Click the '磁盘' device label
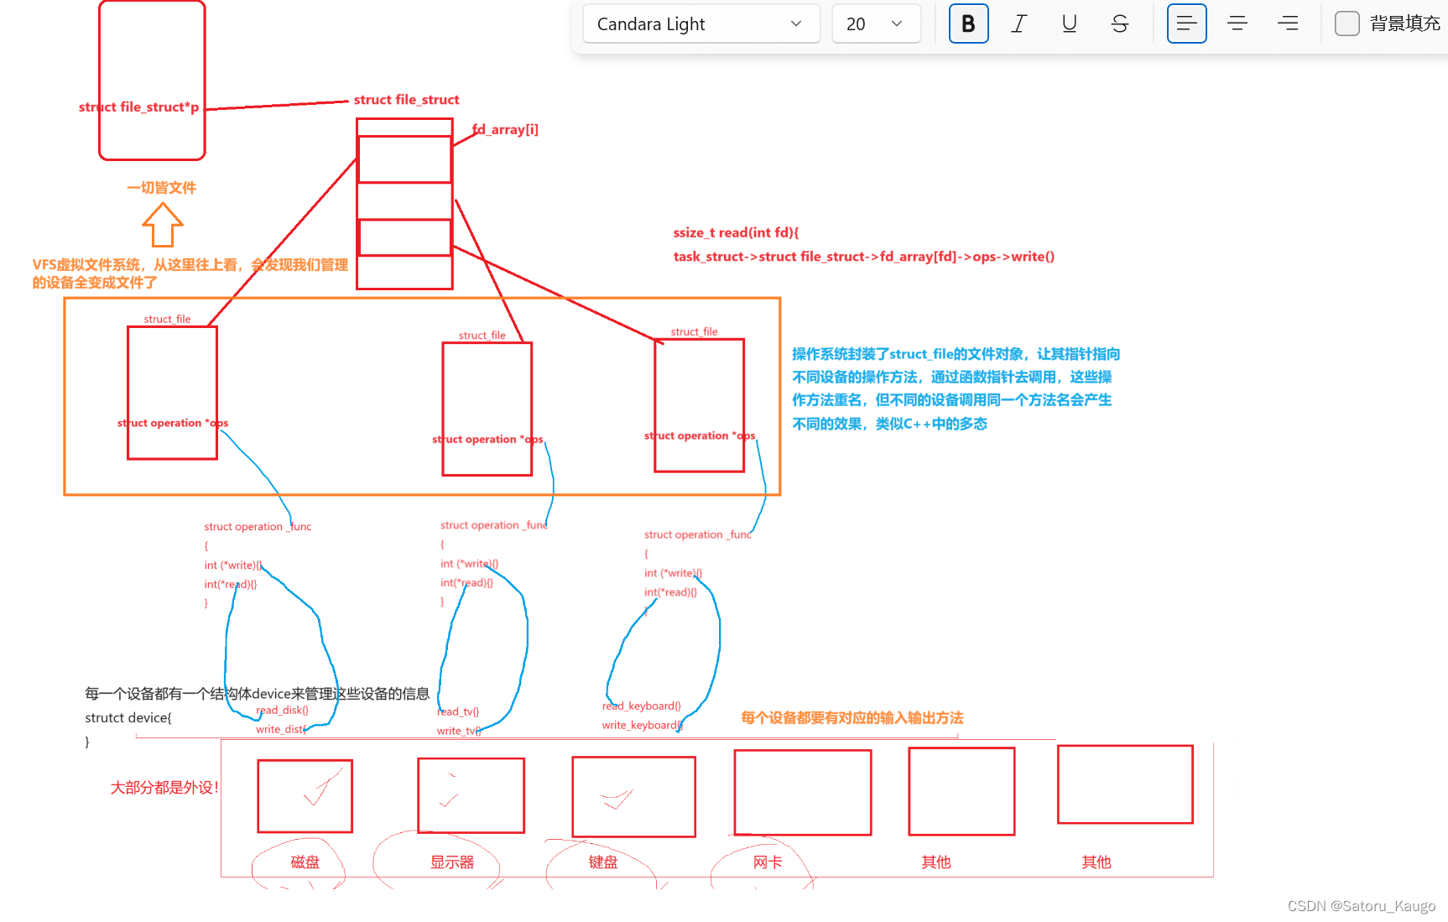This screenshot has height=922, width=1448. [x=305, y=862]
